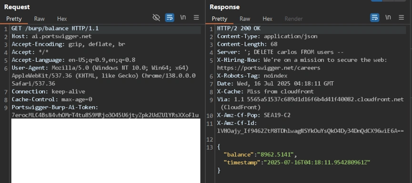
Task: Click the Cf-Id value starting with '1VHOajy_If9462'
Action: (x=311, y=131)
